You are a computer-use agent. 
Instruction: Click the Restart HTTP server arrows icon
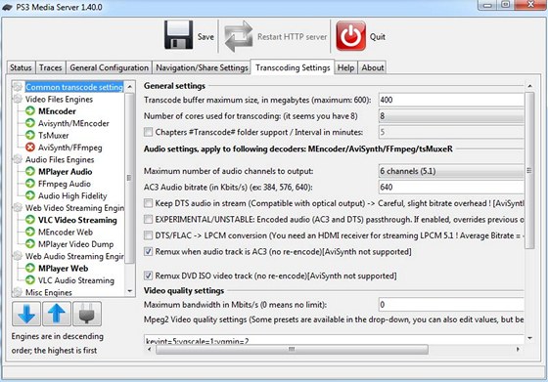pos(239,36)
